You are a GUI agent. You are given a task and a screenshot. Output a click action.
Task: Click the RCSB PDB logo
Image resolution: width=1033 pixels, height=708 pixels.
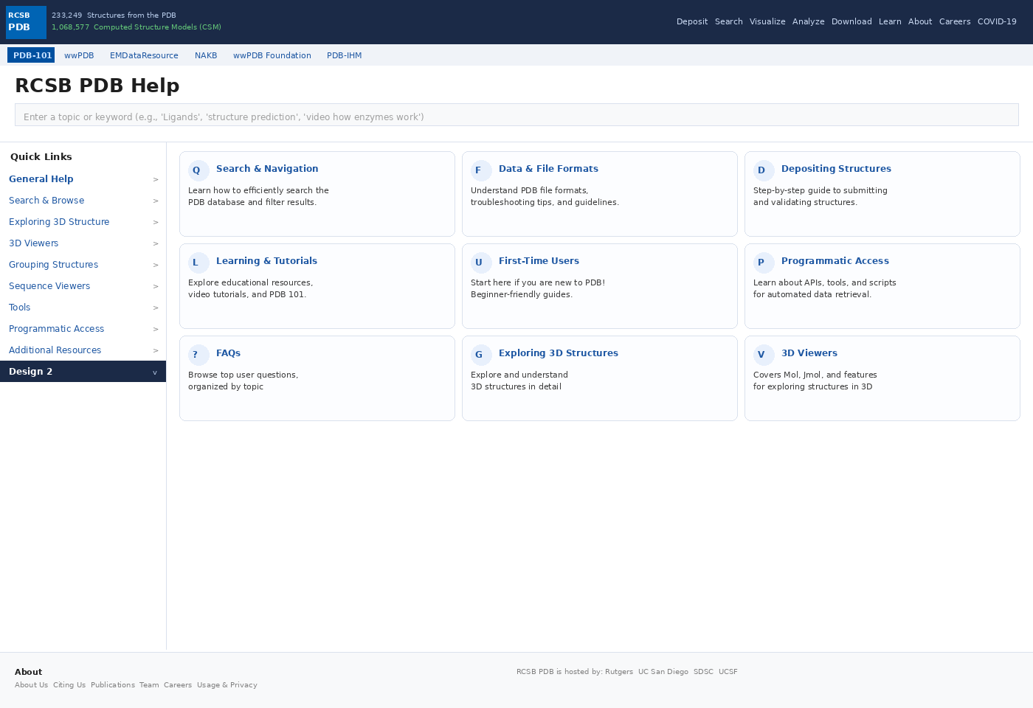pyautogui.click(x=26, y=22)
